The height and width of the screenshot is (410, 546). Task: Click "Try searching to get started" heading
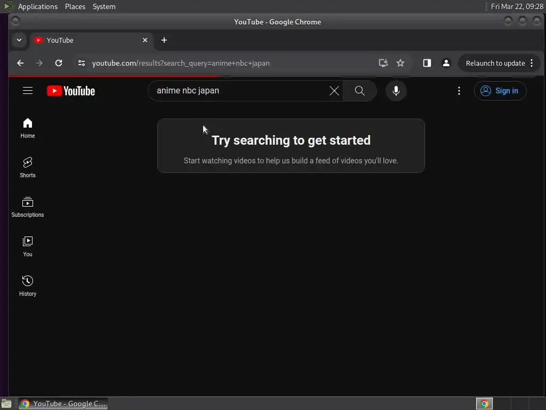[291, 140]
